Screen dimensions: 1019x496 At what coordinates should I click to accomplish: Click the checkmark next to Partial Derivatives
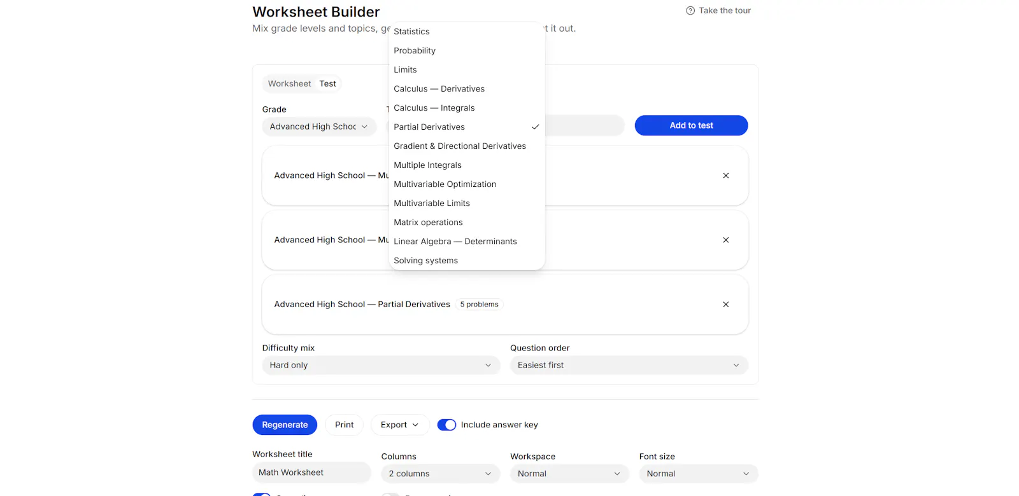(536, 127)
